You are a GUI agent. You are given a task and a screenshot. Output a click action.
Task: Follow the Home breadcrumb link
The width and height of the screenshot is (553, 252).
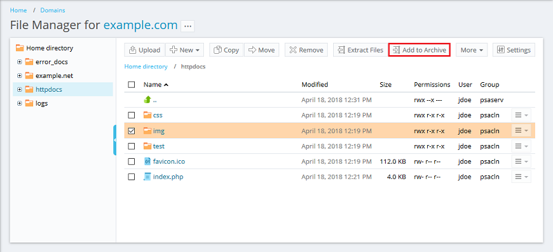[19, 10]
